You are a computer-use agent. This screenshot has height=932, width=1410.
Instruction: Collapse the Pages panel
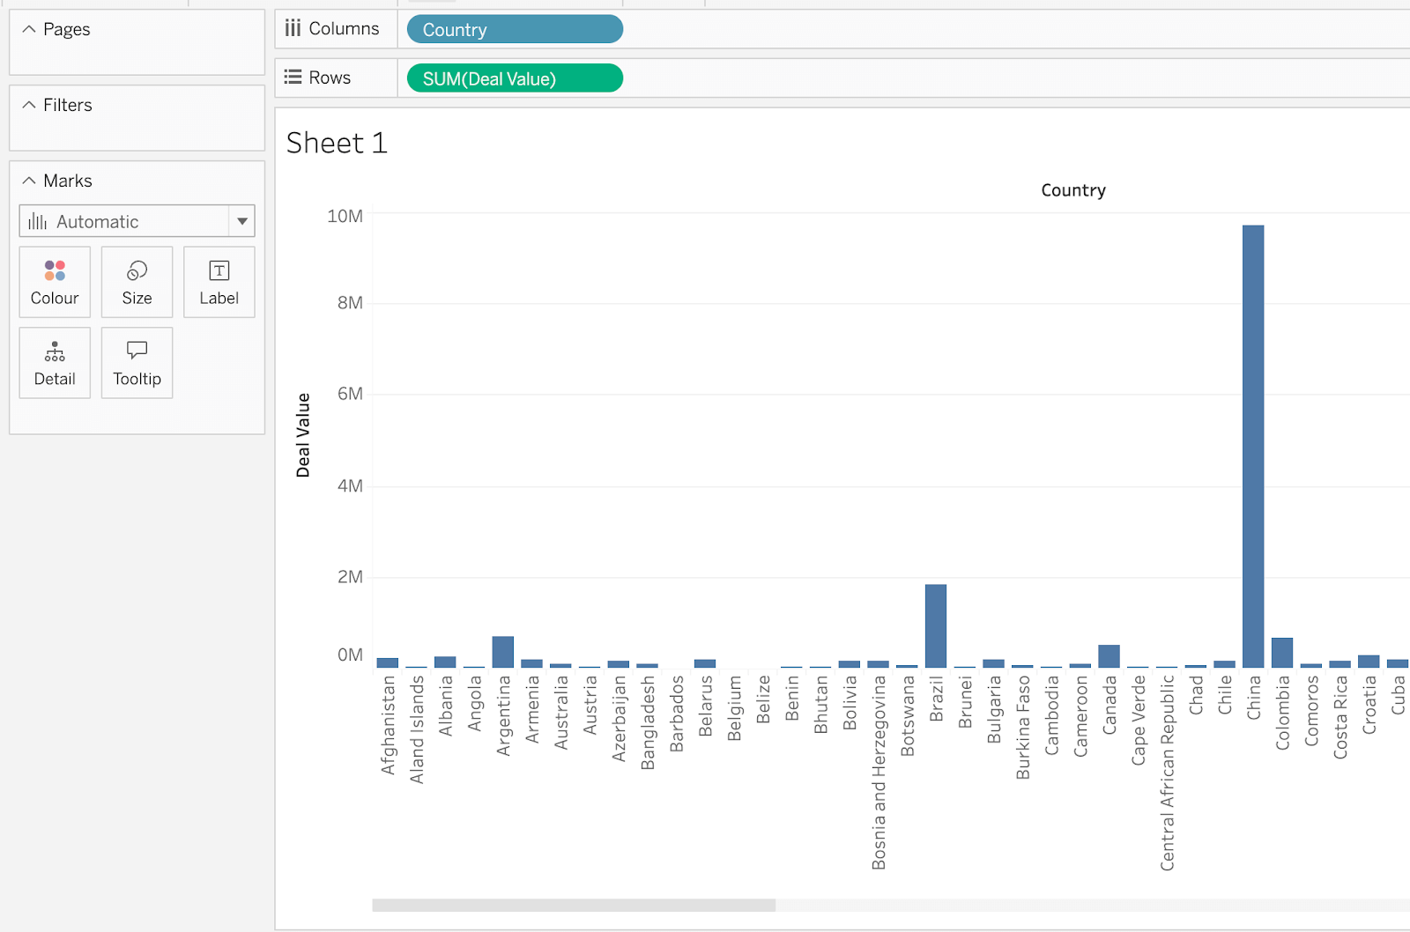coord(29,28)
